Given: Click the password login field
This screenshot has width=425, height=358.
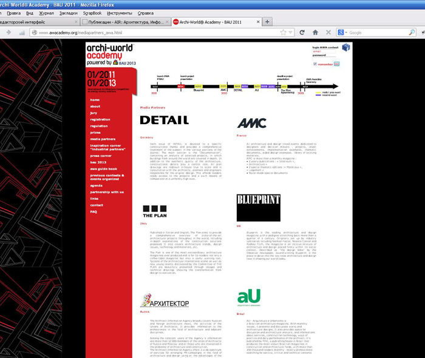Looking at the screenshot, I should click(324, 59).
